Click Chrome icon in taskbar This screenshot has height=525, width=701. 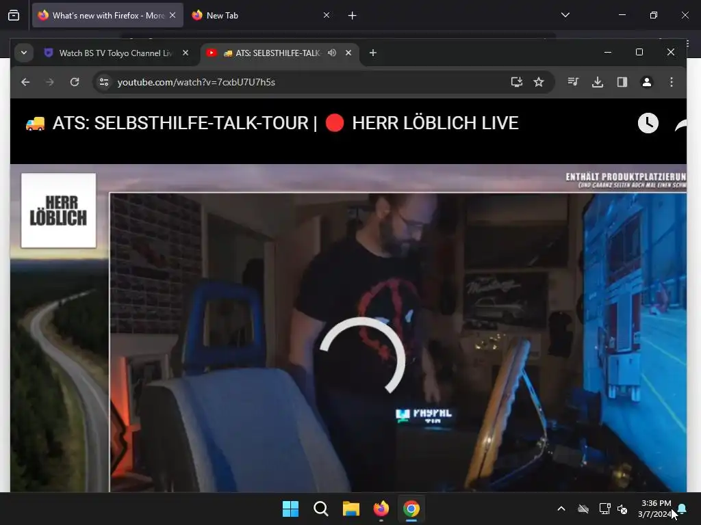(x=411, y=509)
